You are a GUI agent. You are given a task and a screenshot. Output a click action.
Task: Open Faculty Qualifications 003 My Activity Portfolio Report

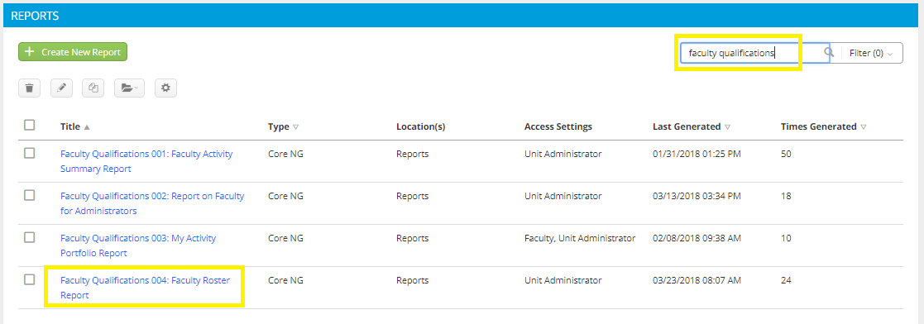click(x=138, y=245)
